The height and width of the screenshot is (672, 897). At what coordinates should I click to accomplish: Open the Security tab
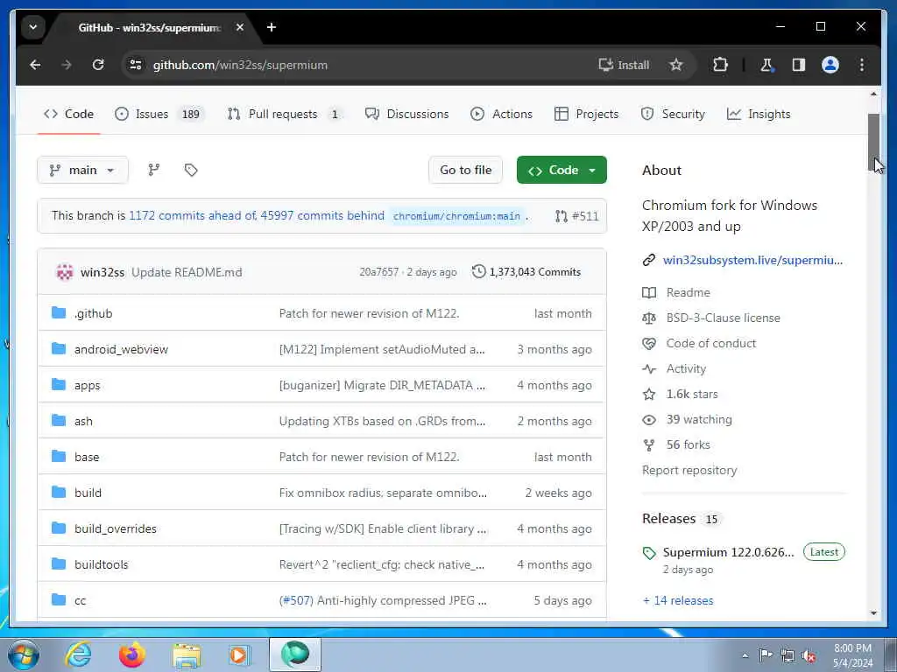673,115
